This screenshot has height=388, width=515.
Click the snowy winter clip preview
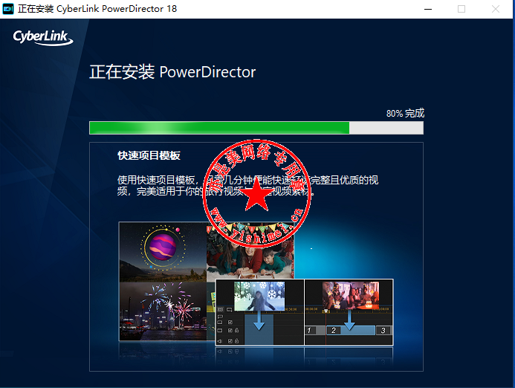(259, 296)
